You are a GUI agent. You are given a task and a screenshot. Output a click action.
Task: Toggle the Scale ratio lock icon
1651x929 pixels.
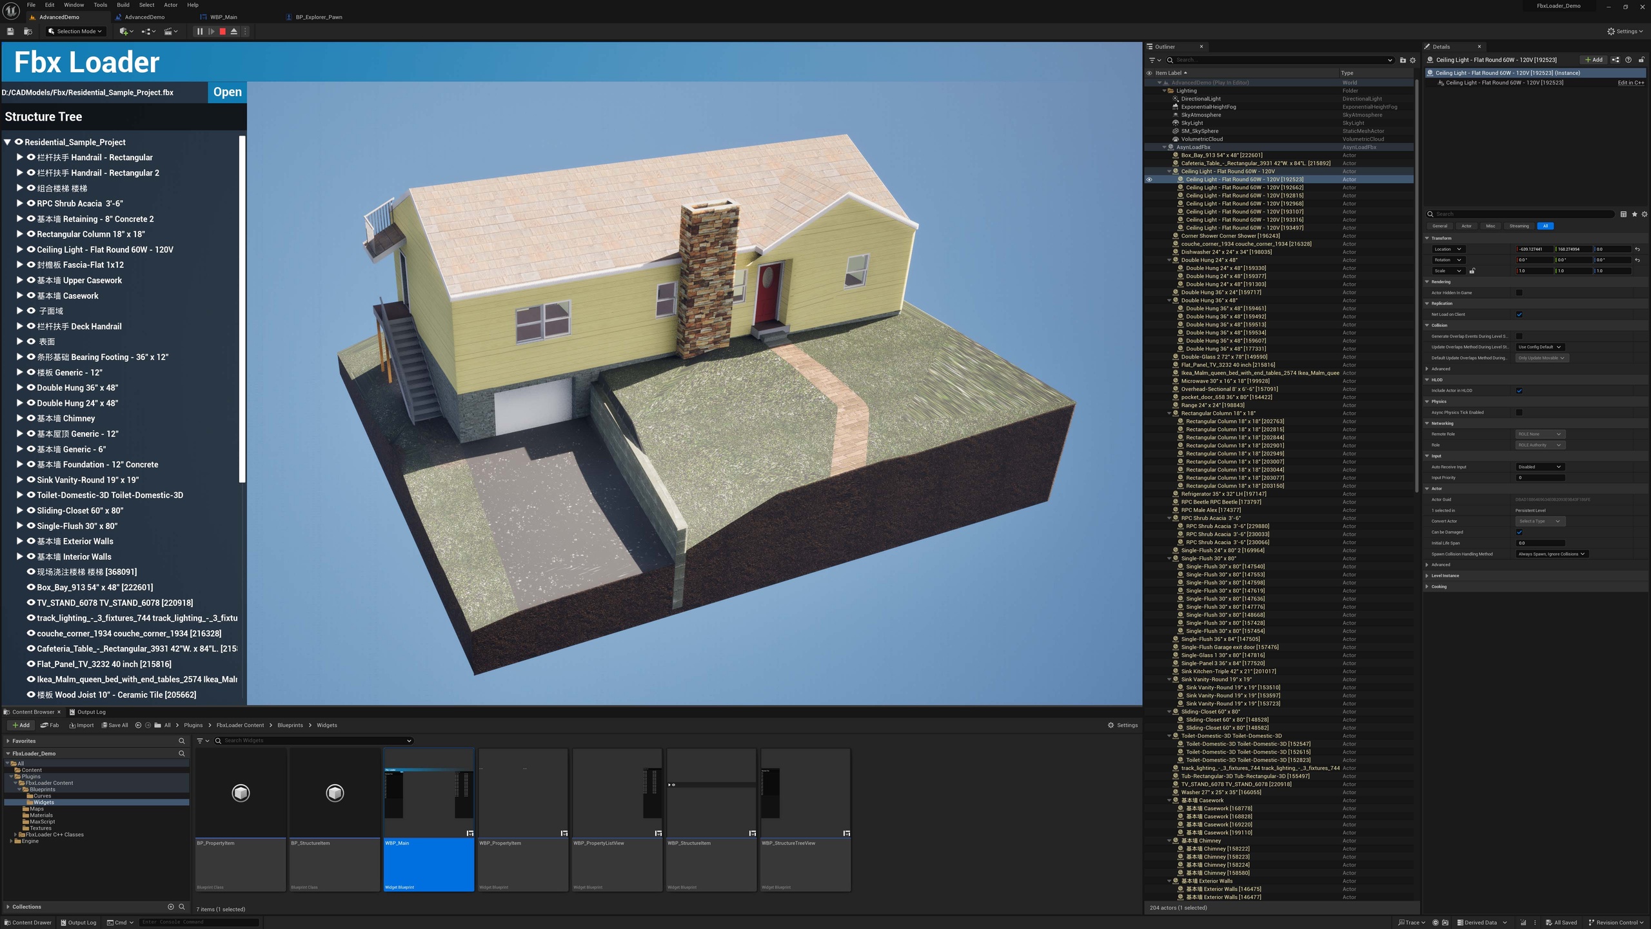coord(1472,271)
